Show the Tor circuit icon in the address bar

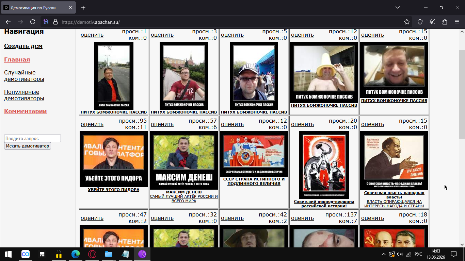[x=46, y=22]
